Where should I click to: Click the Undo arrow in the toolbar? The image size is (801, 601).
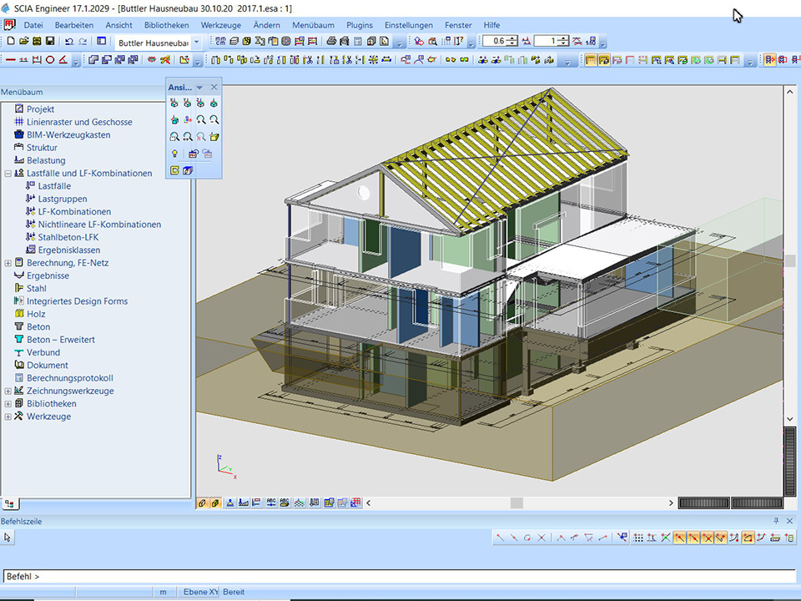68,41
